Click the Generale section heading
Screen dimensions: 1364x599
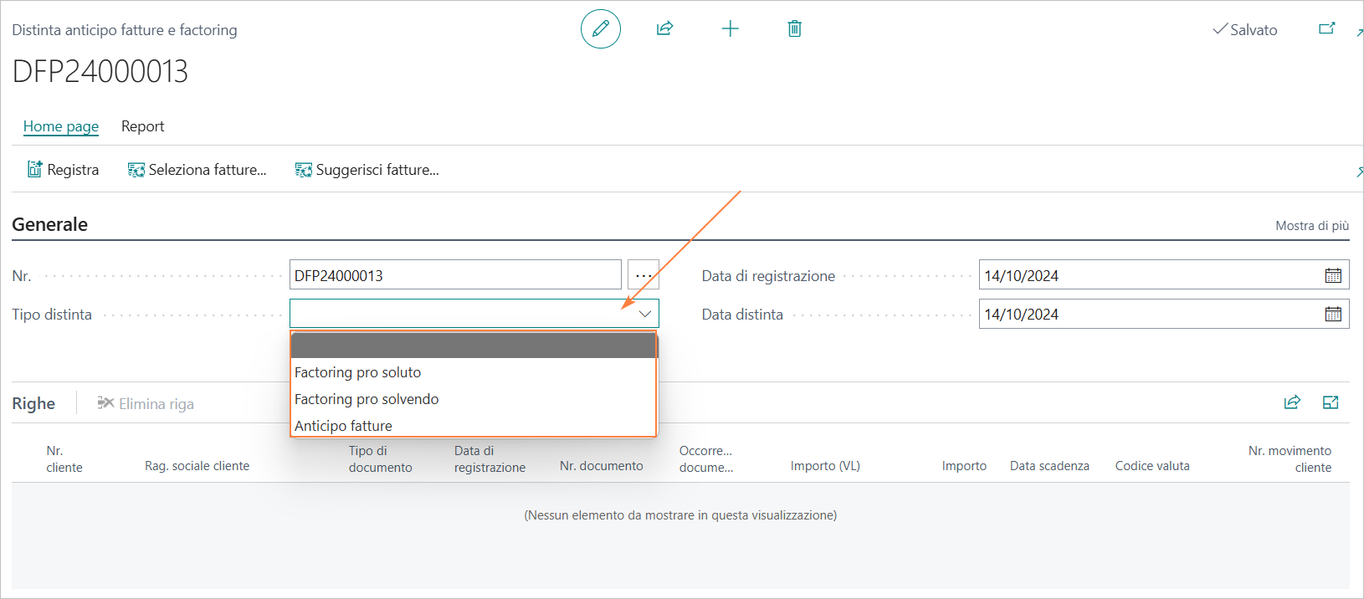tap(49, 224)
